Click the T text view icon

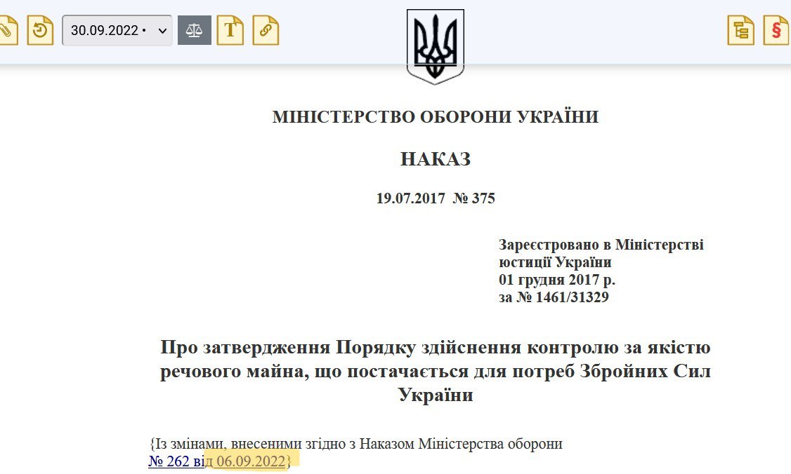pos(230,31)
